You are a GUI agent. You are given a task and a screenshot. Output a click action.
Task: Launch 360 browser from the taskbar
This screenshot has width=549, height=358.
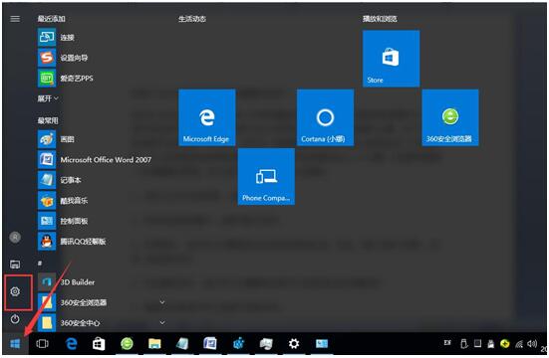(127, 344)
